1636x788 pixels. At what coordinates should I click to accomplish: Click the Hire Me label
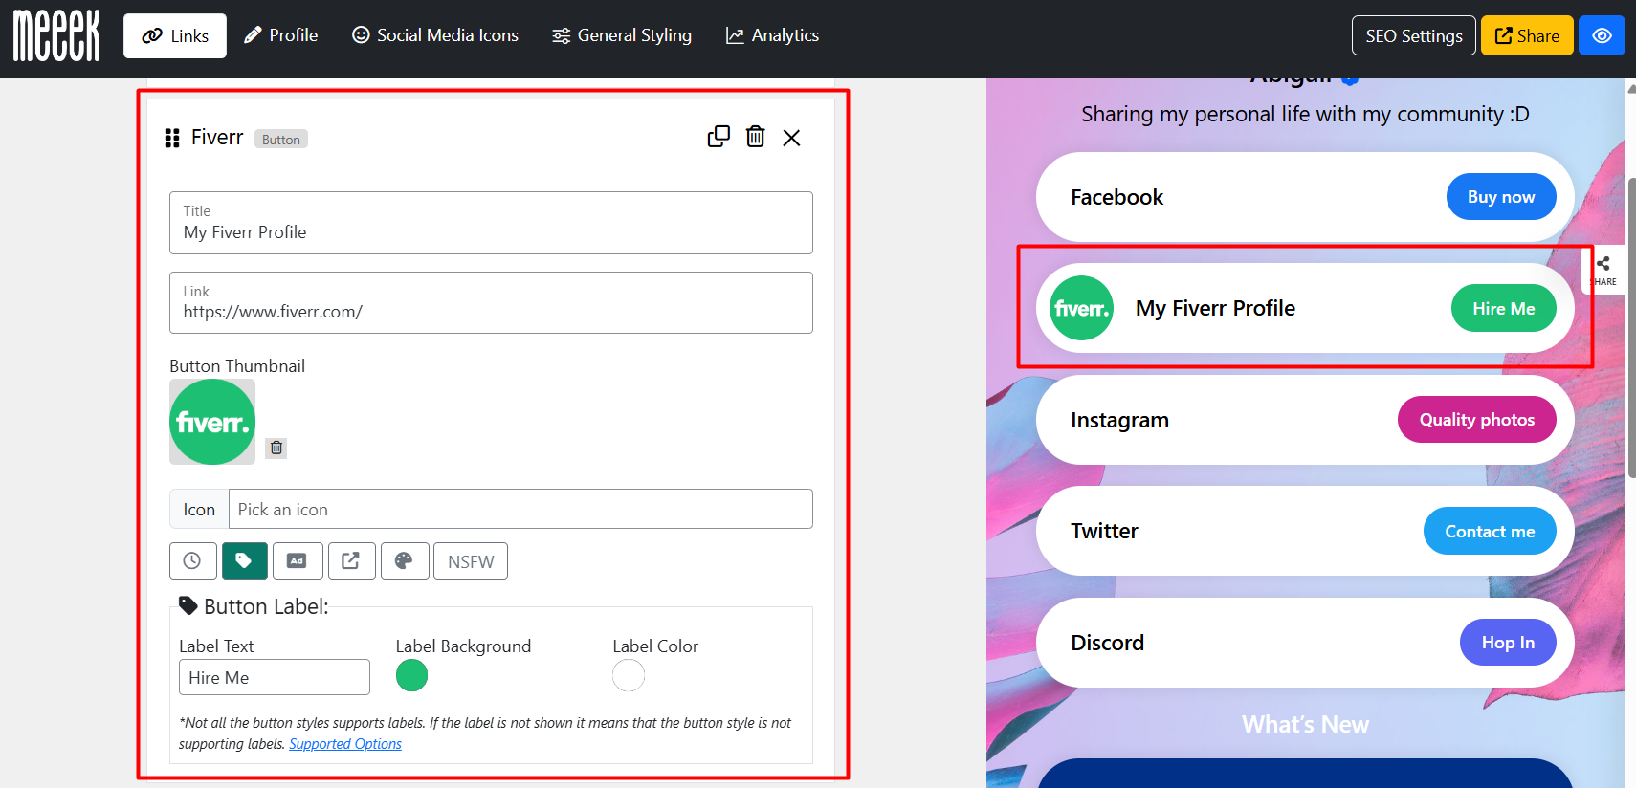1504,308
